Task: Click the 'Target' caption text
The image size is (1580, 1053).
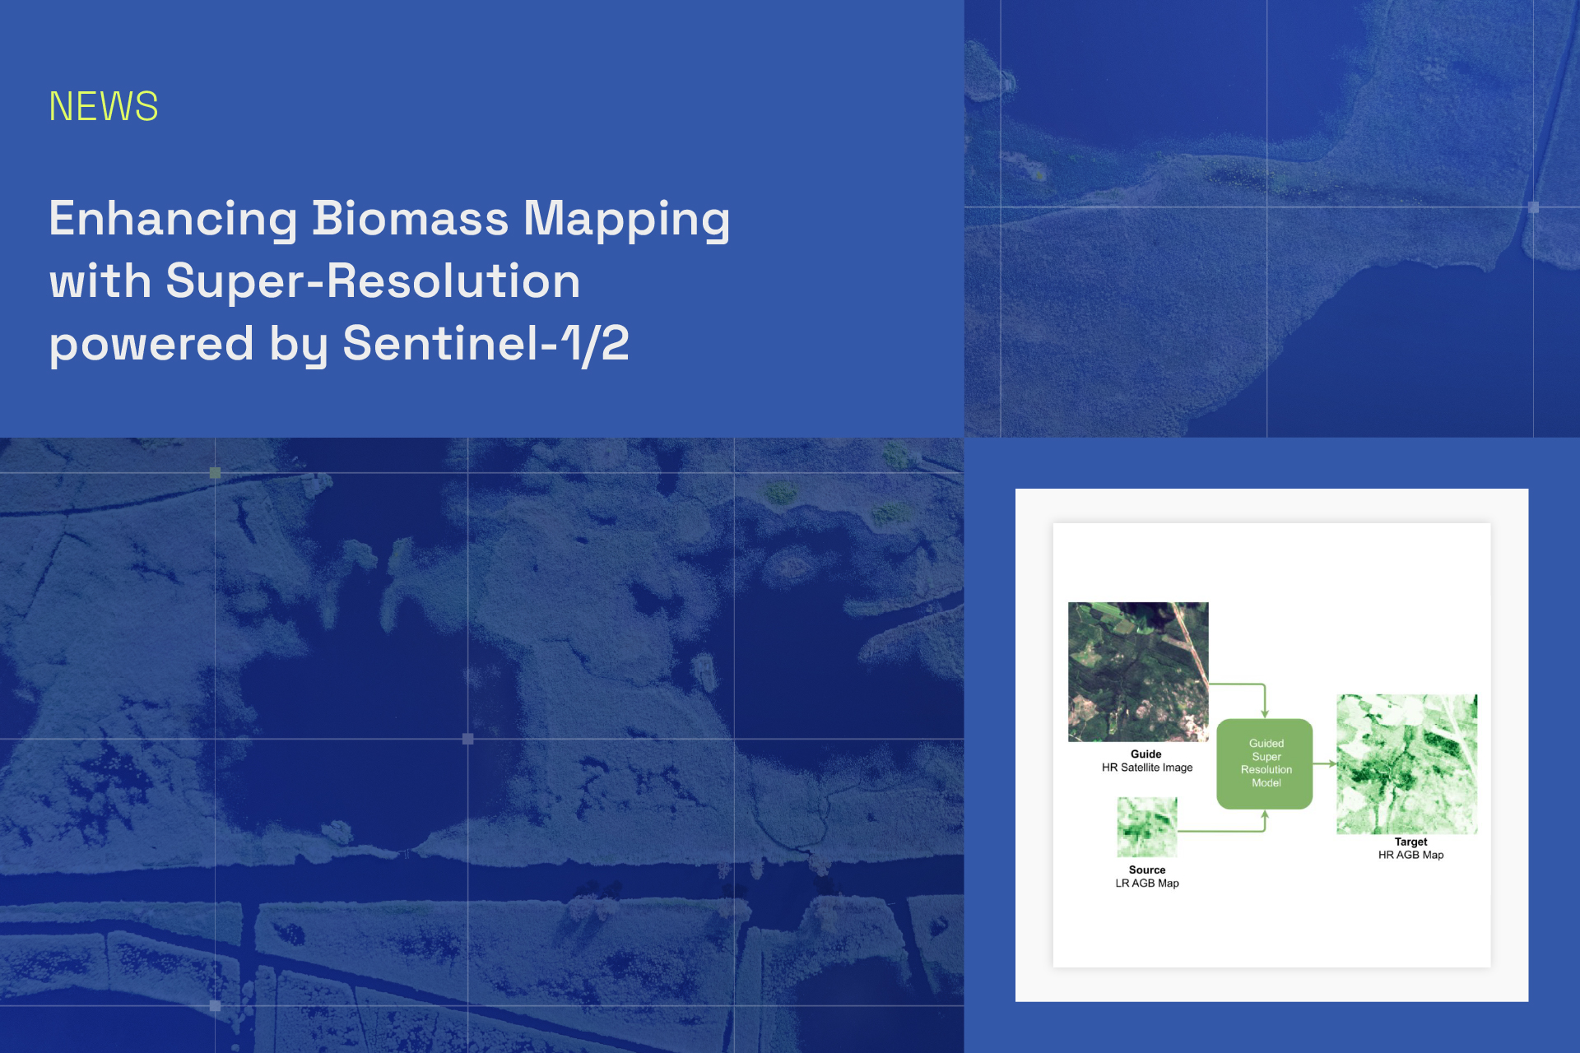Action: coord(1410,842)
